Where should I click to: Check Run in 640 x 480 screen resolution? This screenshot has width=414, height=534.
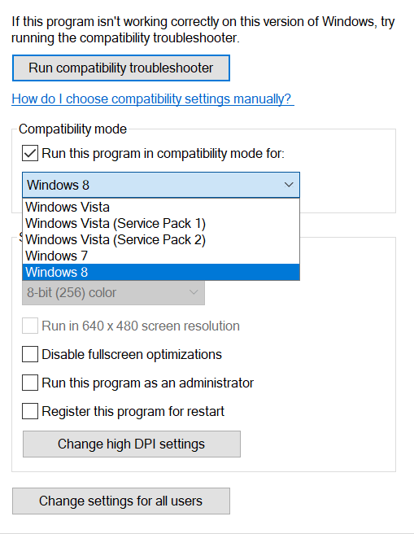[30, 326]
